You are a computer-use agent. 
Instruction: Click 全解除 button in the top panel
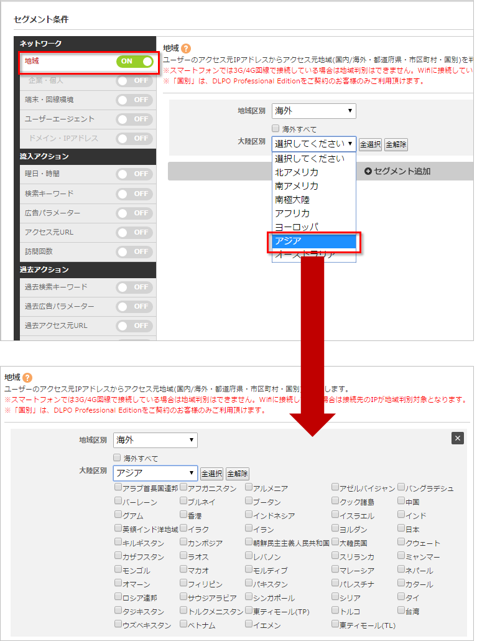pyautogui.click(x=396, y=144)
